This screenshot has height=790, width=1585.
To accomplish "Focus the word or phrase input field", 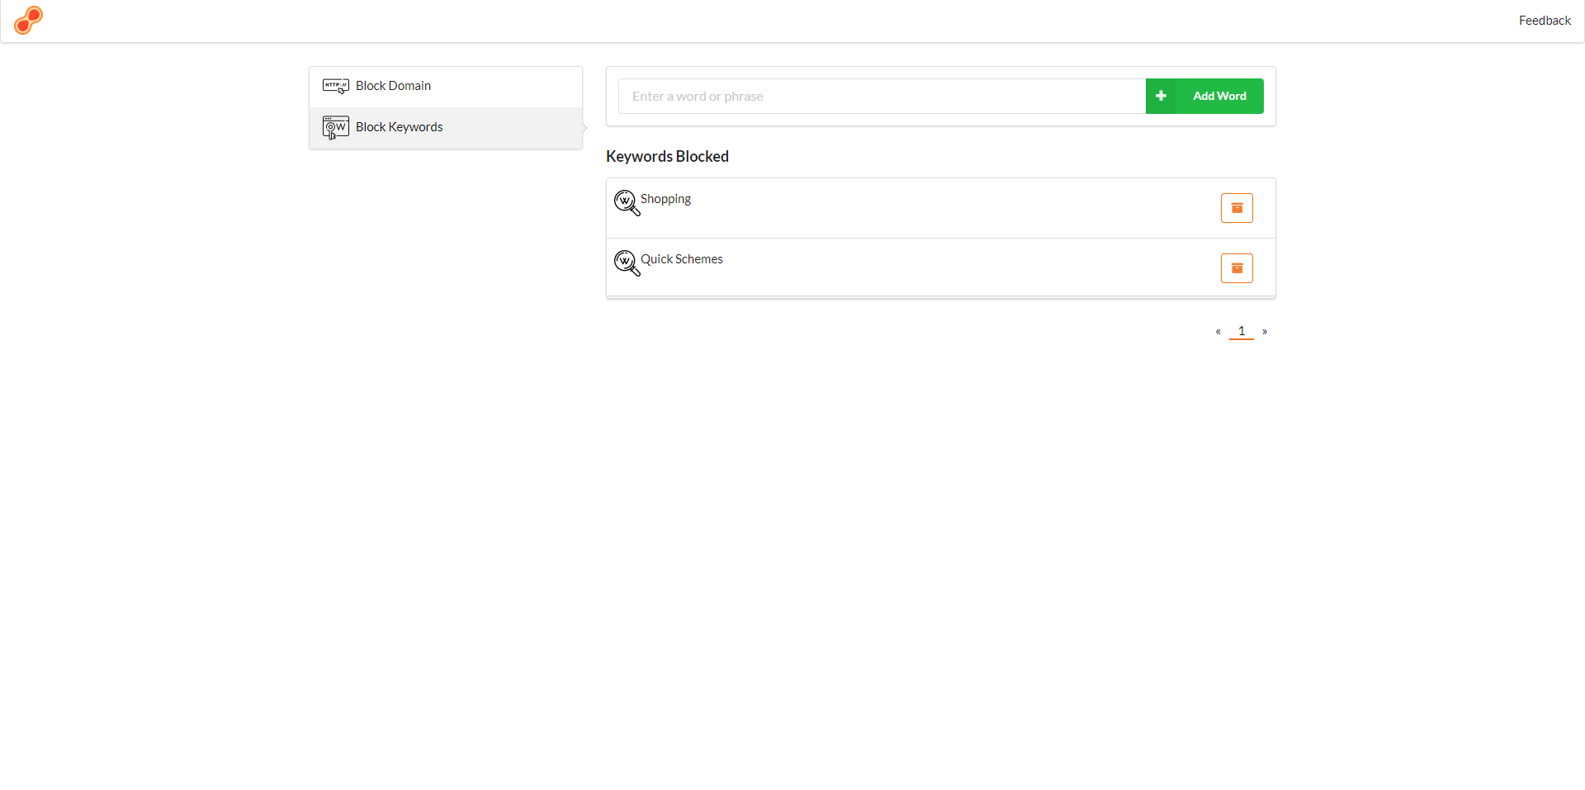I will 882,97.
